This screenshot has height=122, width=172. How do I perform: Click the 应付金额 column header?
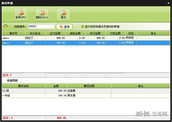point(55,33)
